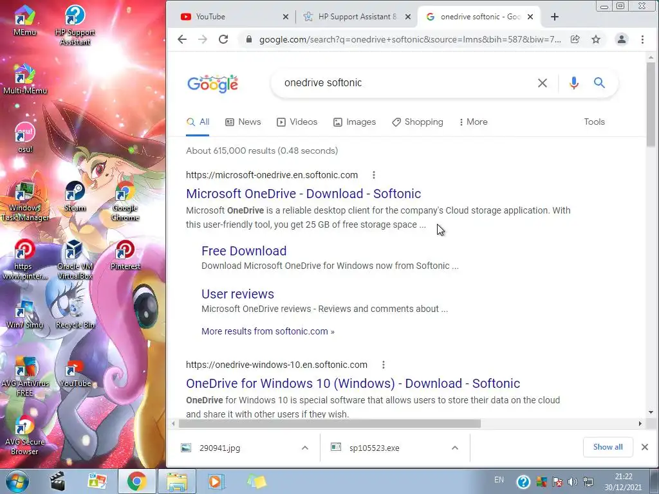Open Windows Task Manager desktop shortcut
This screenshot has height=494, width=659.
click(x=25, y=201)
